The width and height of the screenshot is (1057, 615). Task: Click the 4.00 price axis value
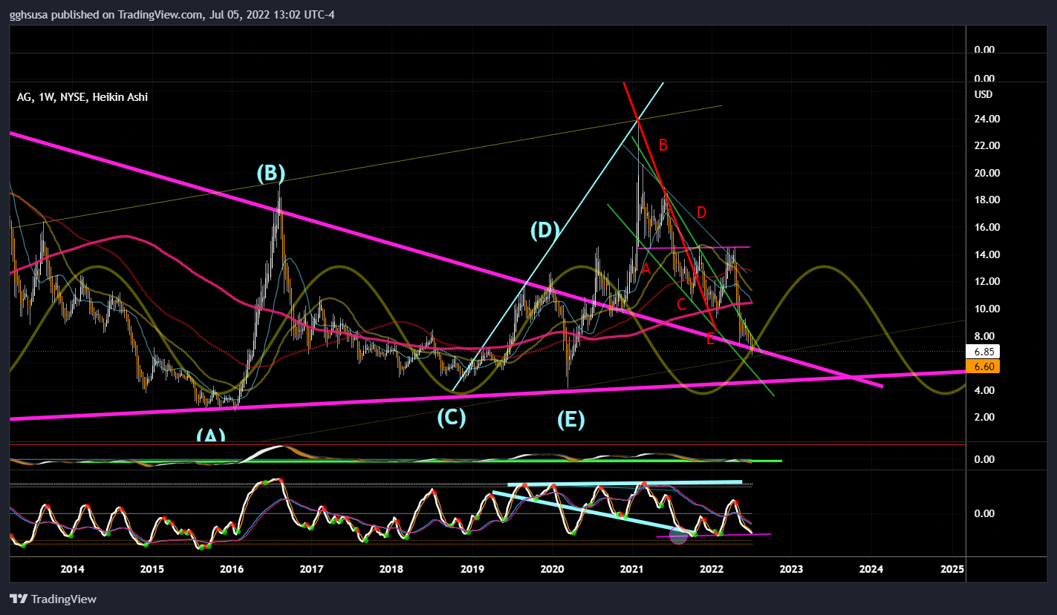coord(984,389)
